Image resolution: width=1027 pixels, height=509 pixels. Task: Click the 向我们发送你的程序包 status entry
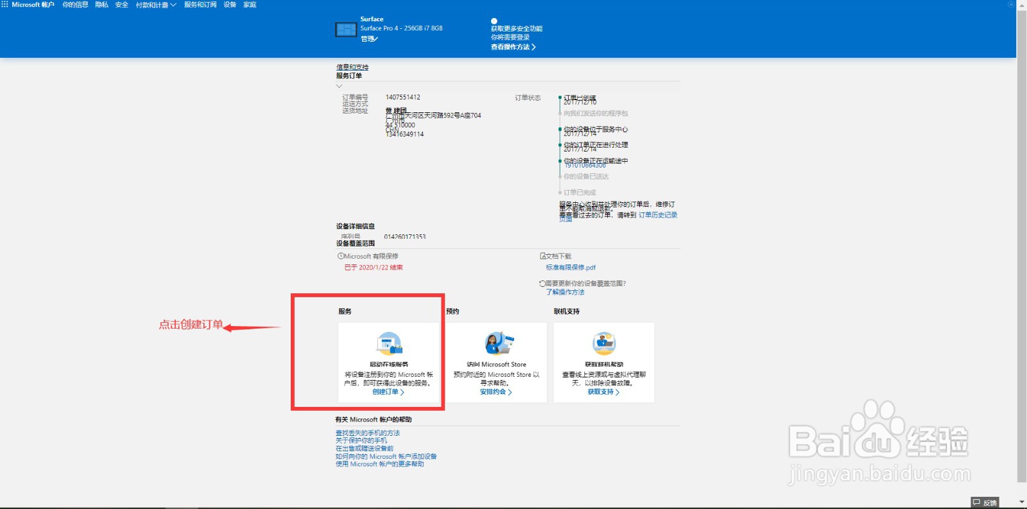pos(596,114)
